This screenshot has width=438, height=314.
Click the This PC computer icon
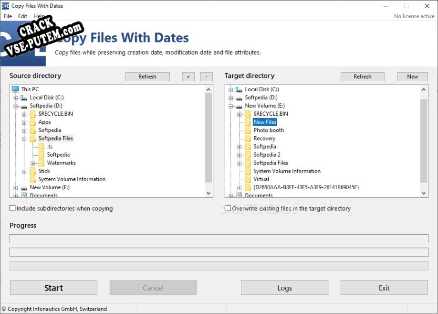click(15, 89)
